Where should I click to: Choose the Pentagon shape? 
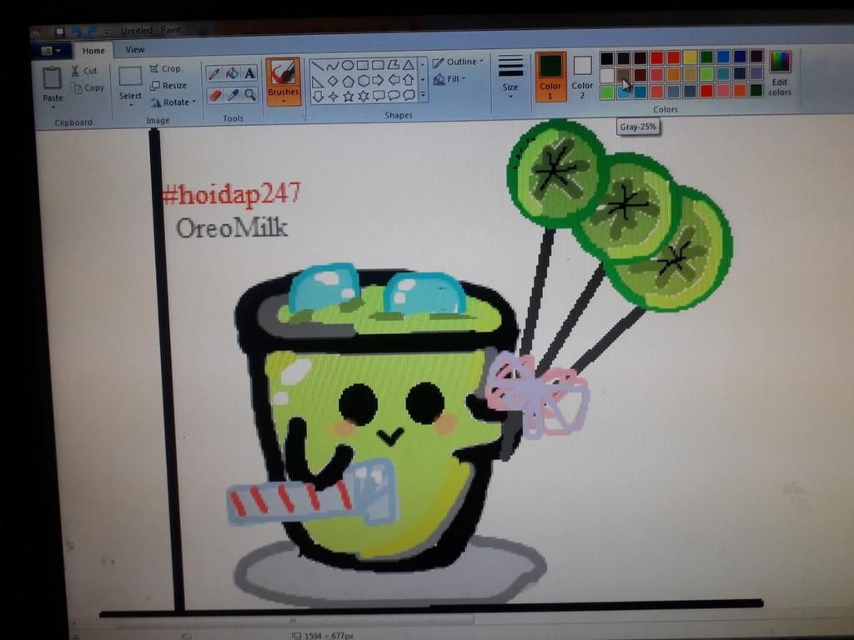pyautogui.click(x=348, y=82)
